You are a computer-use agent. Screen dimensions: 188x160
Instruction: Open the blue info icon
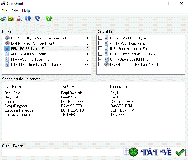click(28, 19)
